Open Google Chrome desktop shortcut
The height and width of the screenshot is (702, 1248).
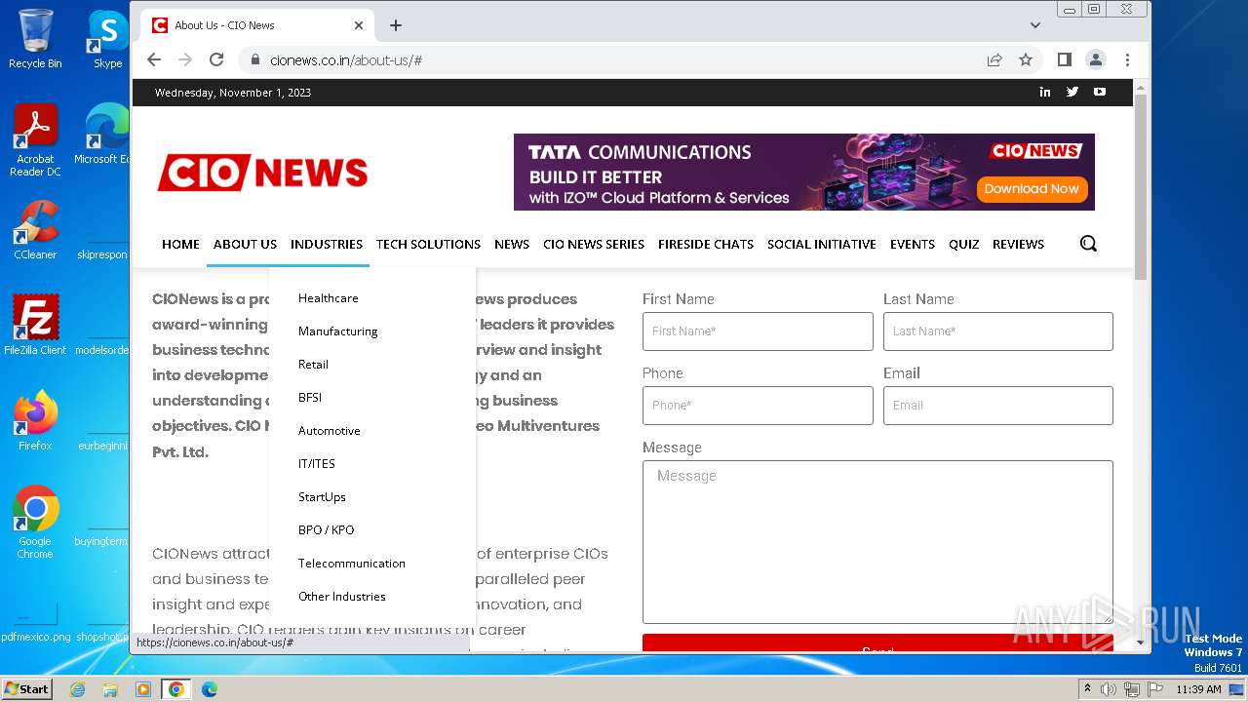pyautogui.click(x=35, y=523)
